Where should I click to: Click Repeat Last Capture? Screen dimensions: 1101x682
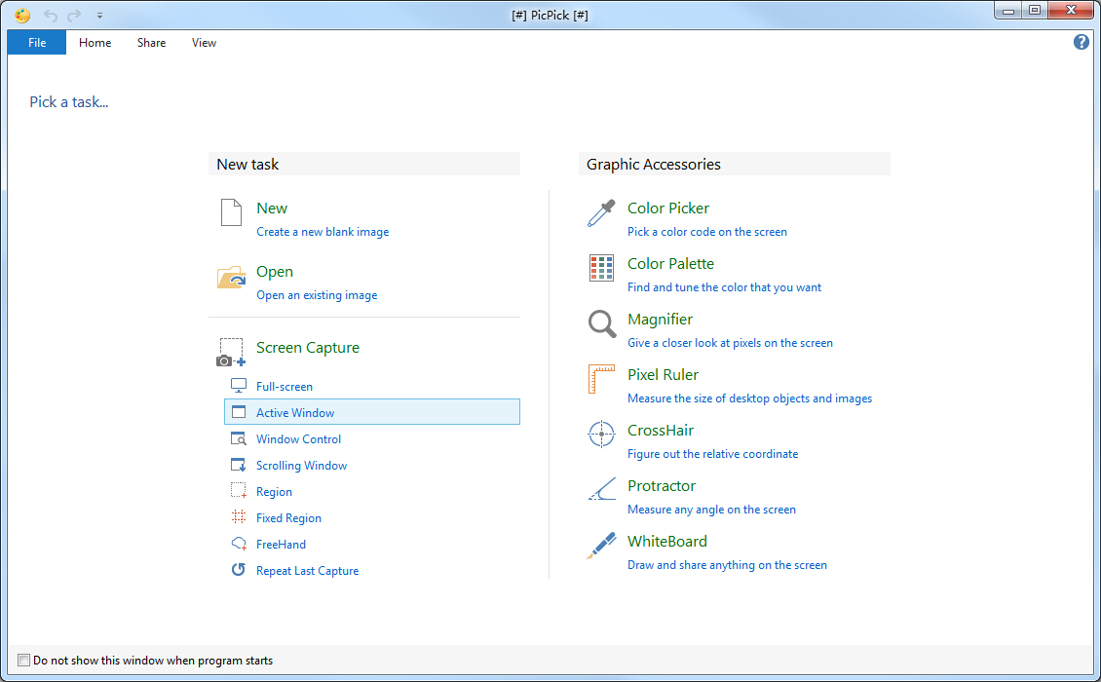(307, 571)
